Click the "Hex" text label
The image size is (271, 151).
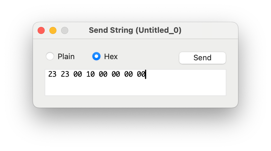tap(111, 56)
